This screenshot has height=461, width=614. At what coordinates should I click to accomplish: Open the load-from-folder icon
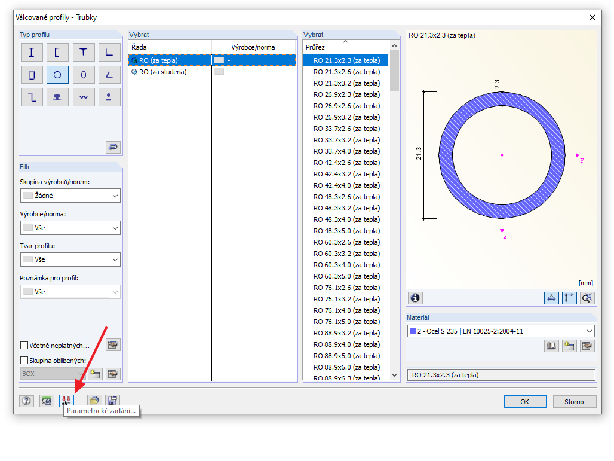pyautogui.click(x=94, y=400)
